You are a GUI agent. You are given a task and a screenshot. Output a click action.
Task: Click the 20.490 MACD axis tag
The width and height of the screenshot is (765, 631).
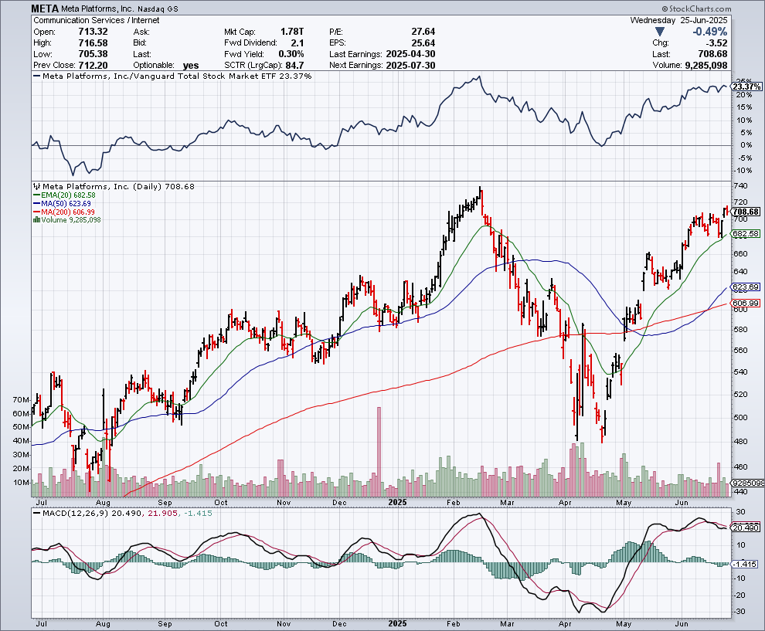pyautogui.click(x=746, y=528)
